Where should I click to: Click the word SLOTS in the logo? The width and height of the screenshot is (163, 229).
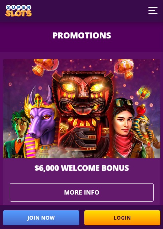(x=18, y=14)
